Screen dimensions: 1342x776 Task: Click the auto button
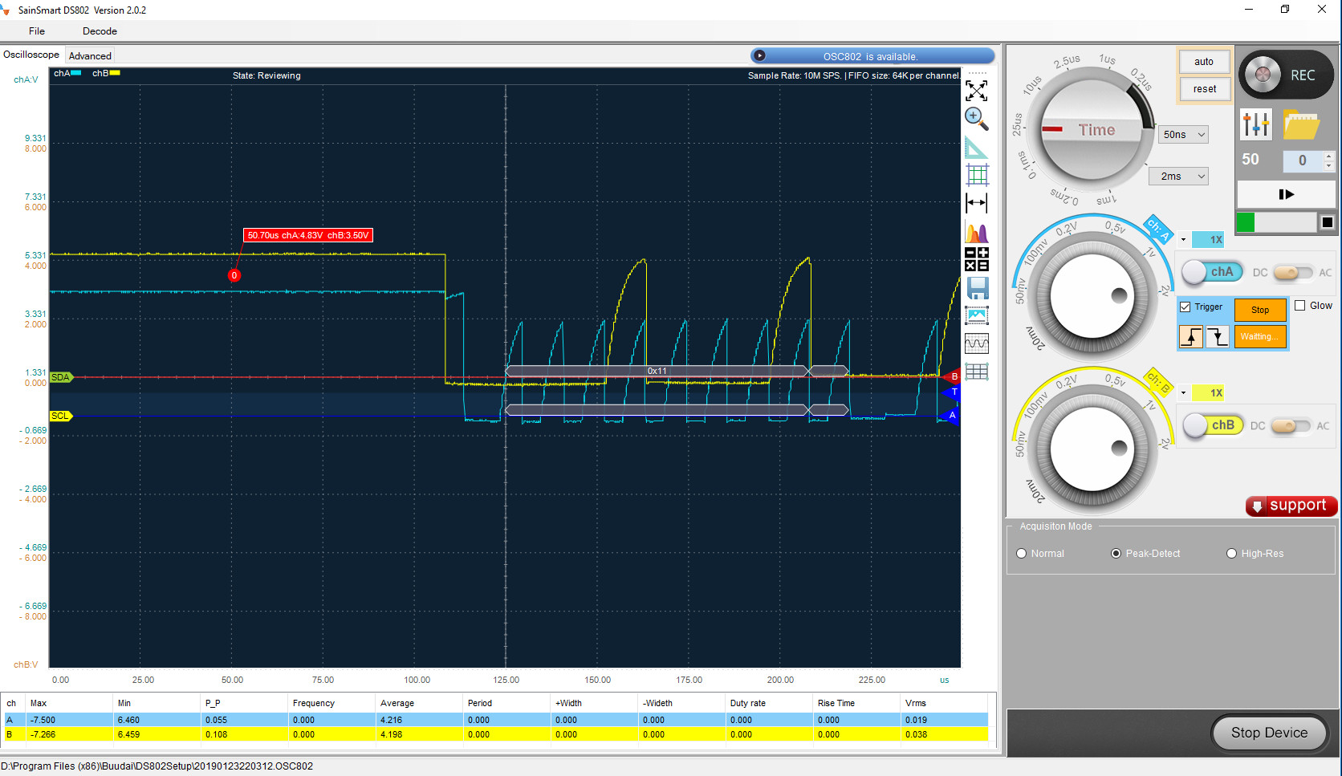click(x=1204, y=62)
